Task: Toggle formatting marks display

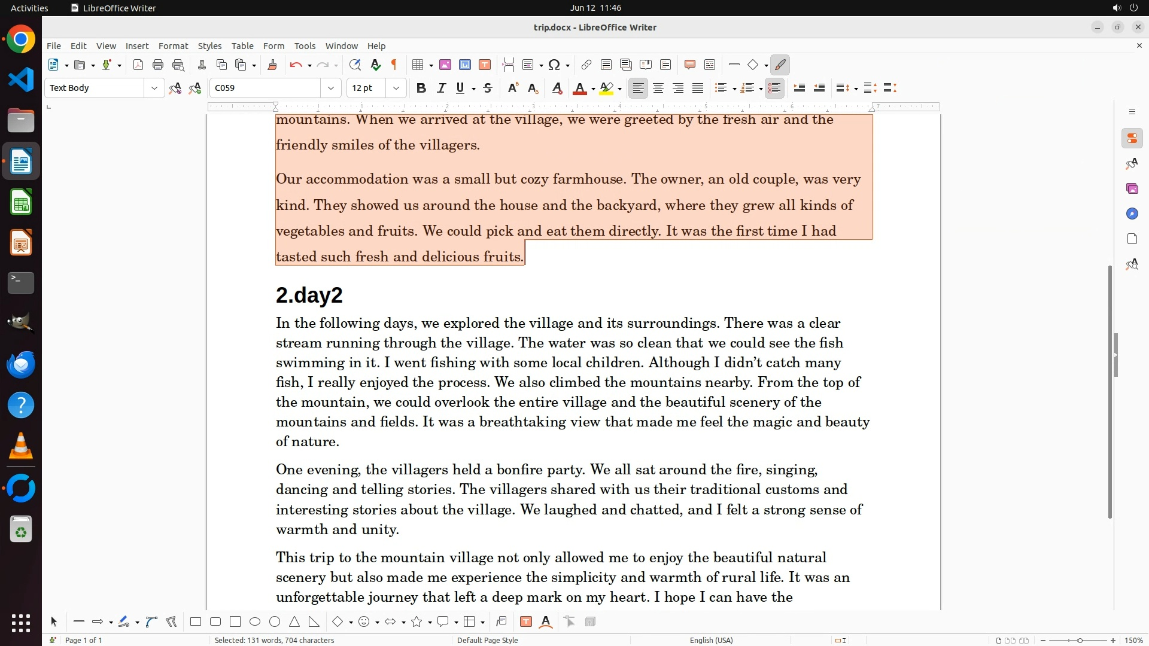Action: pos(394,65)
